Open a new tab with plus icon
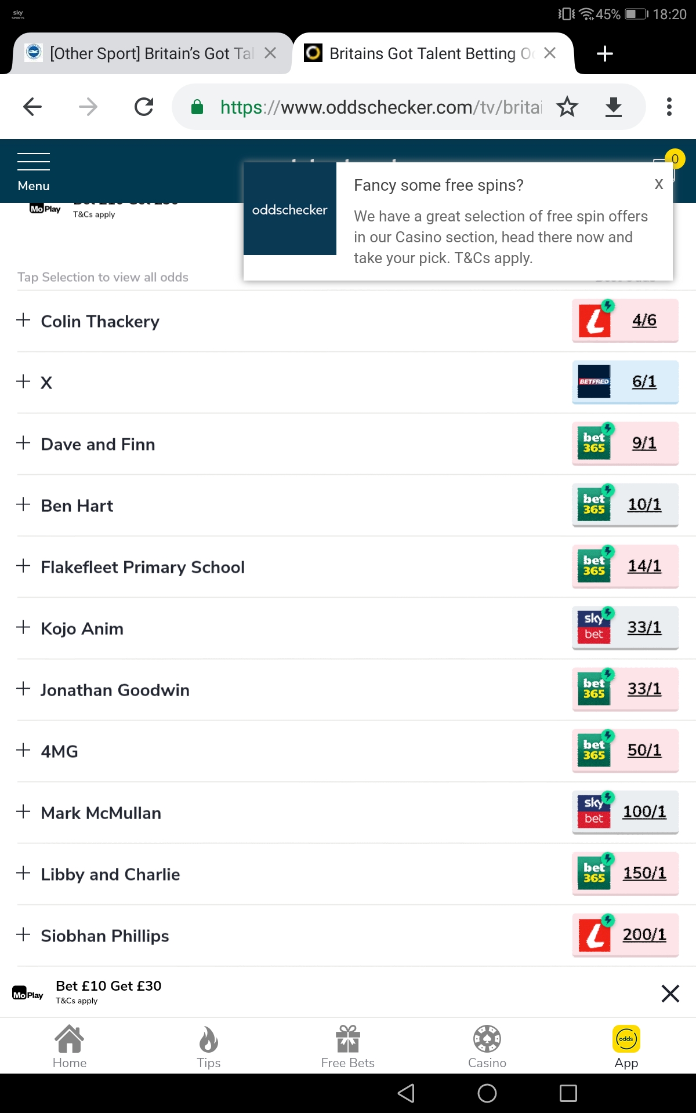Viewport: 696px width, 1113px height. (x=605, y=54)
